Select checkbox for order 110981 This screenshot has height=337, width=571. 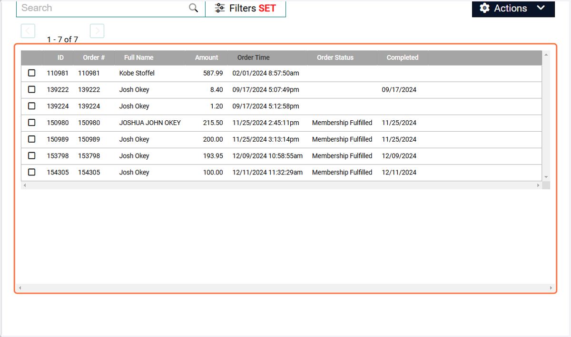(x=32, y=73)
